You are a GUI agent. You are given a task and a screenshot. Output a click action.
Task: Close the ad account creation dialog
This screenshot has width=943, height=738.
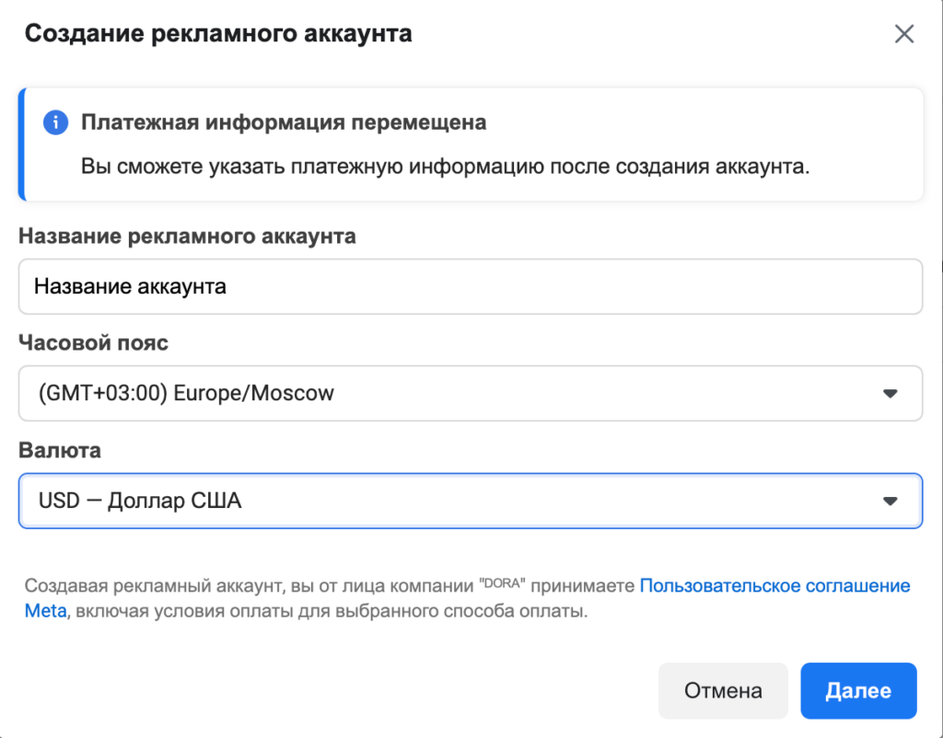pos(904,35)
